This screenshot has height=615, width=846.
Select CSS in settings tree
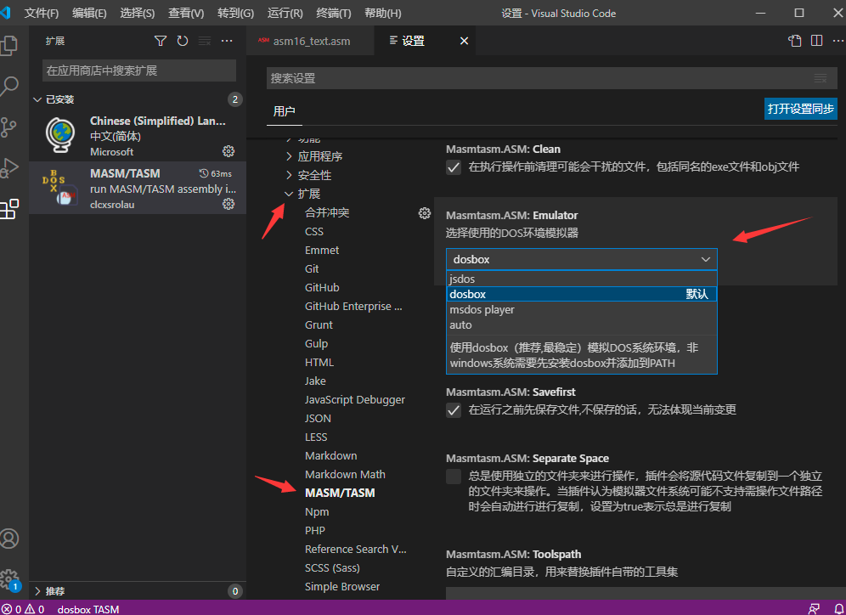314,231
